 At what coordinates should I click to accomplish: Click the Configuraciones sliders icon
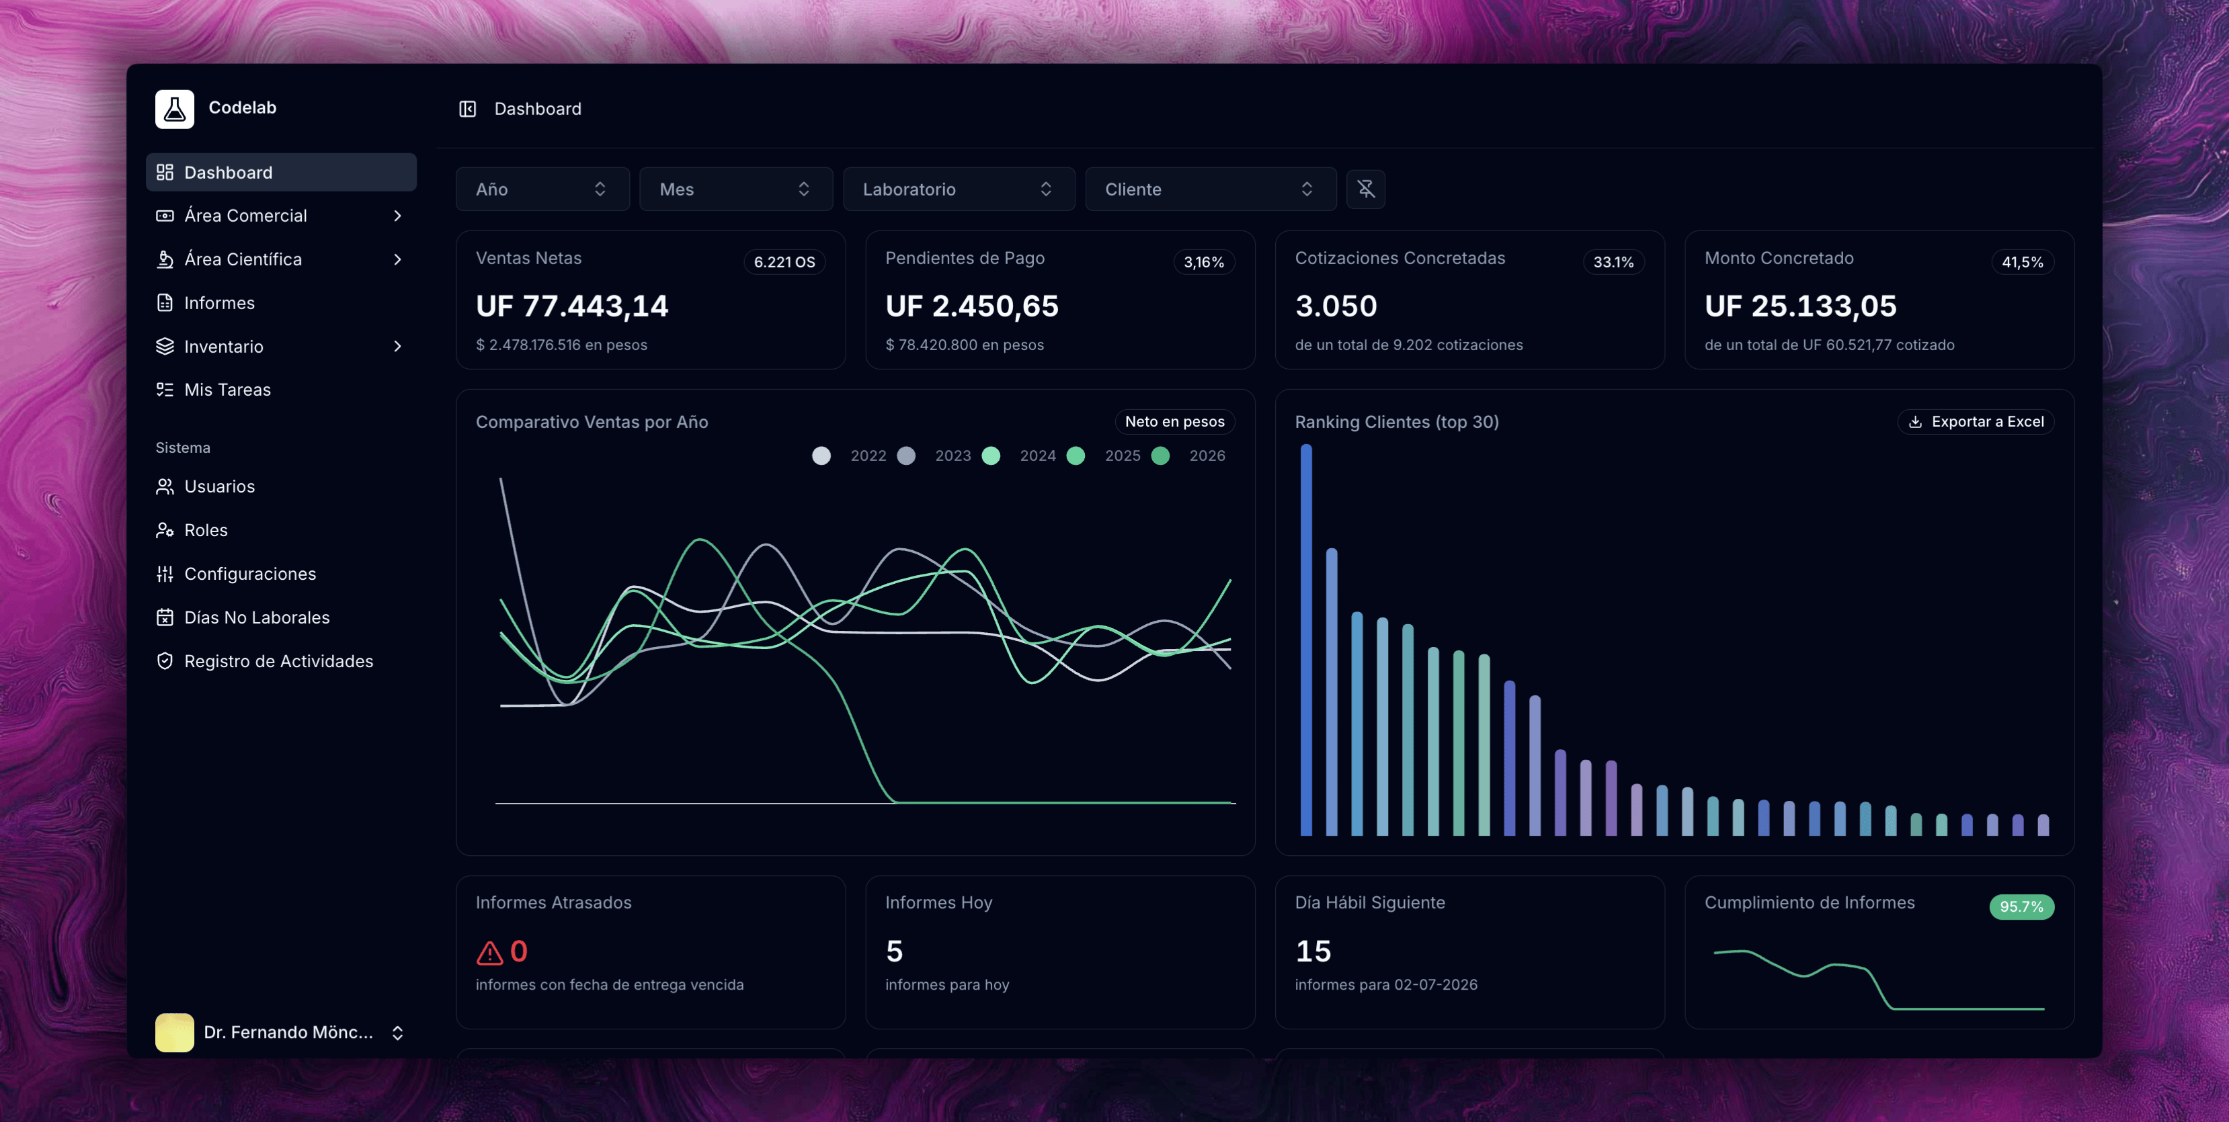(x=165, y=574)
